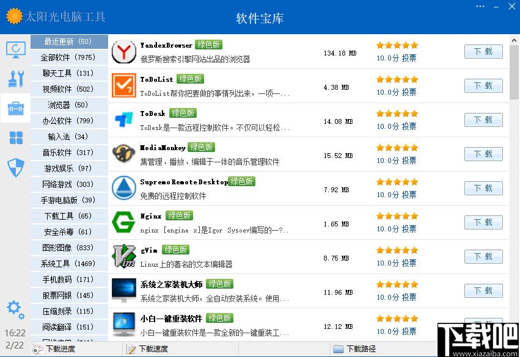The width and height of the screenshot is (520, 357).
Task: Click the Supremo Remote Desktop icon
Action: [123, 188]
